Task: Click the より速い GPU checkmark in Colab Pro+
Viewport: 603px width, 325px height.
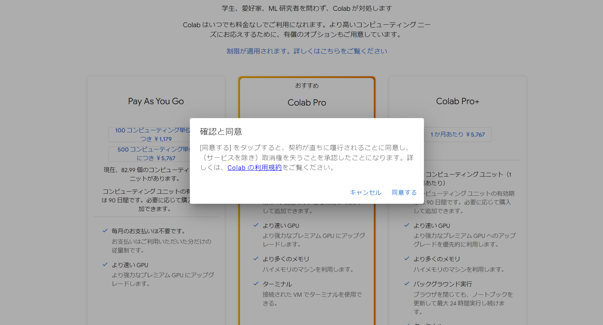Action: pos(407,225)
